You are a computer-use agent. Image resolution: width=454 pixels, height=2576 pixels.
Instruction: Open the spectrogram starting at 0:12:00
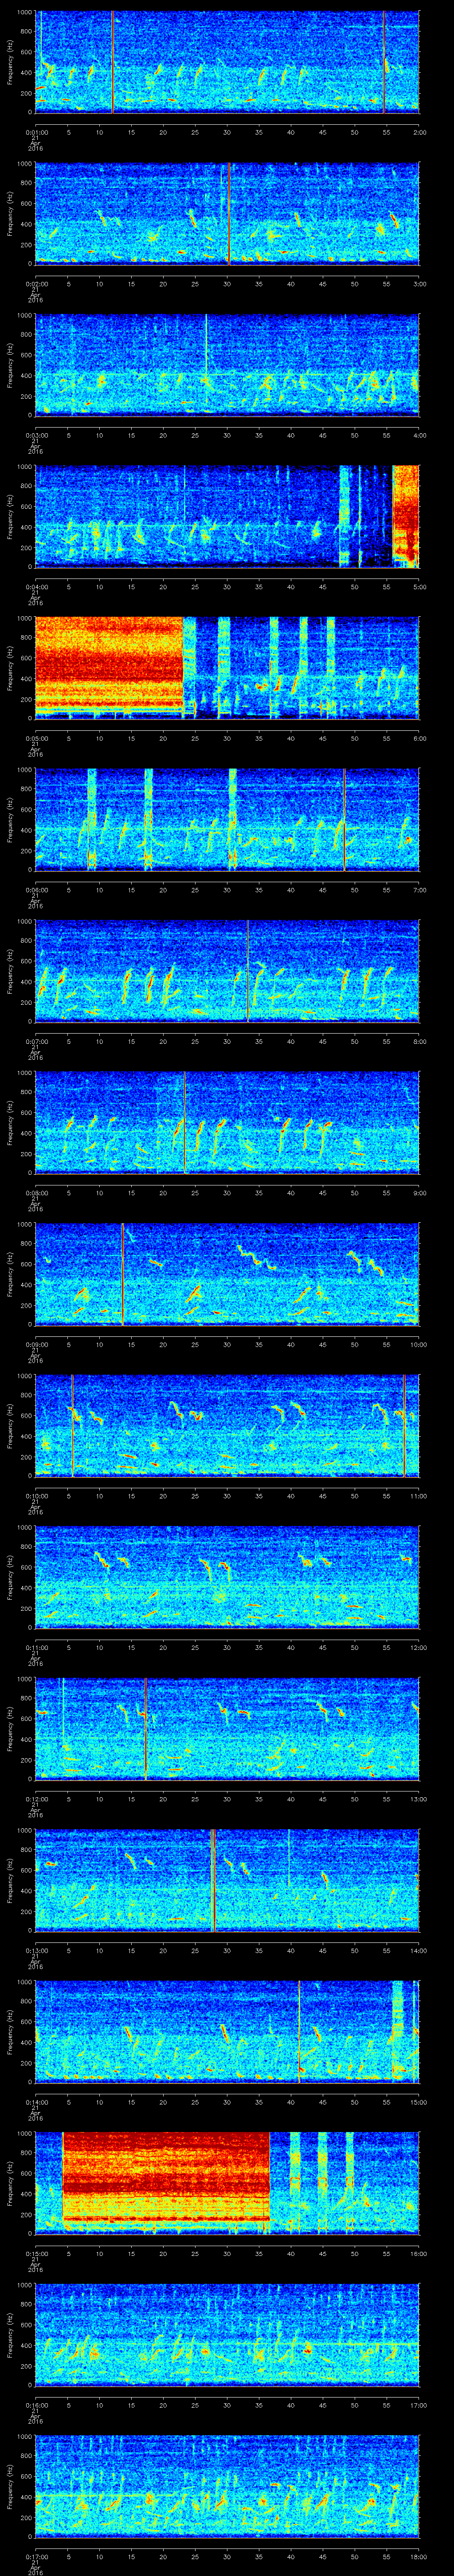(x=227, y=1728)
